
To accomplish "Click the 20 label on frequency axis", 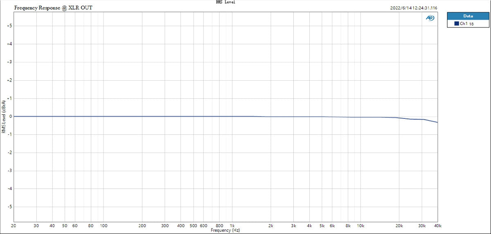I will pos(14,226).
